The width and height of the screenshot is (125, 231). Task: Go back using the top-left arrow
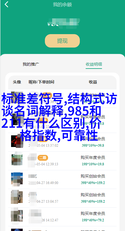point(6,4)
